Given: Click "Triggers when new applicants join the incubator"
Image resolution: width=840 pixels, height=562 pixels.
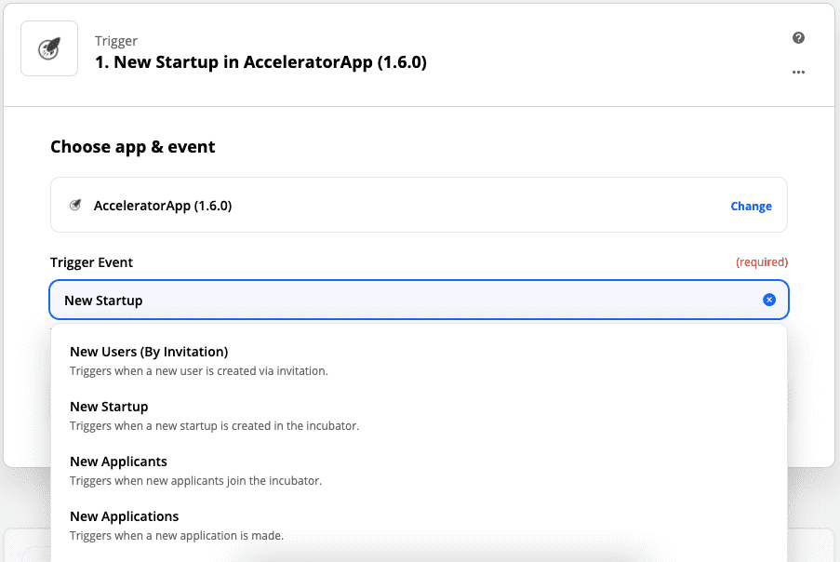Looking at the screenshot, I should pyautogui.click(x=195, y=481).
